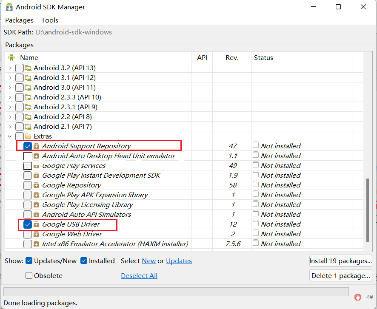This screenshot has height=309, width=377.
Task: Select New packages link
Action: click(x=149, y=261)
